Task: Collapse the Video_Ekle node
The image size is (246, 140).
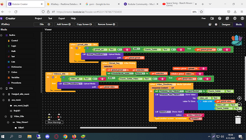Action: tap(6, 116)
